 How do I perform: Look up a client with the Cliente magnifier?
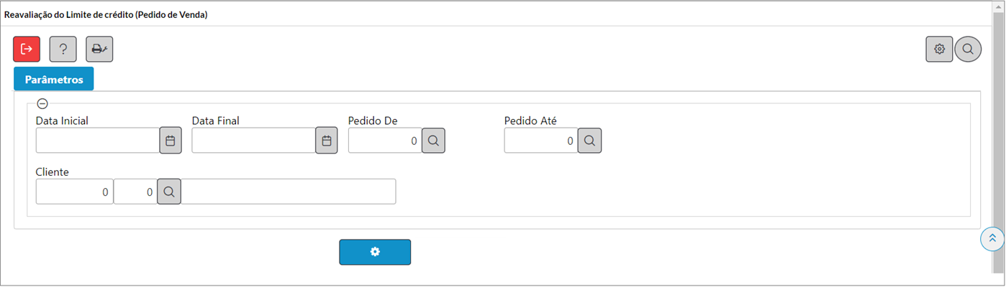(x=169, y=192)
